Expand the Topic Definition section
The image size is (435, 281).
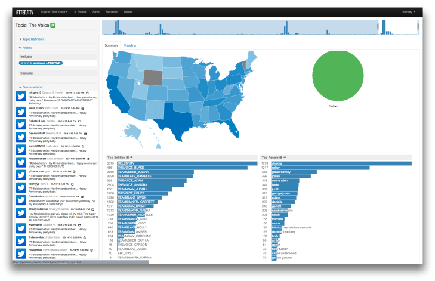(x=34, y=39)
